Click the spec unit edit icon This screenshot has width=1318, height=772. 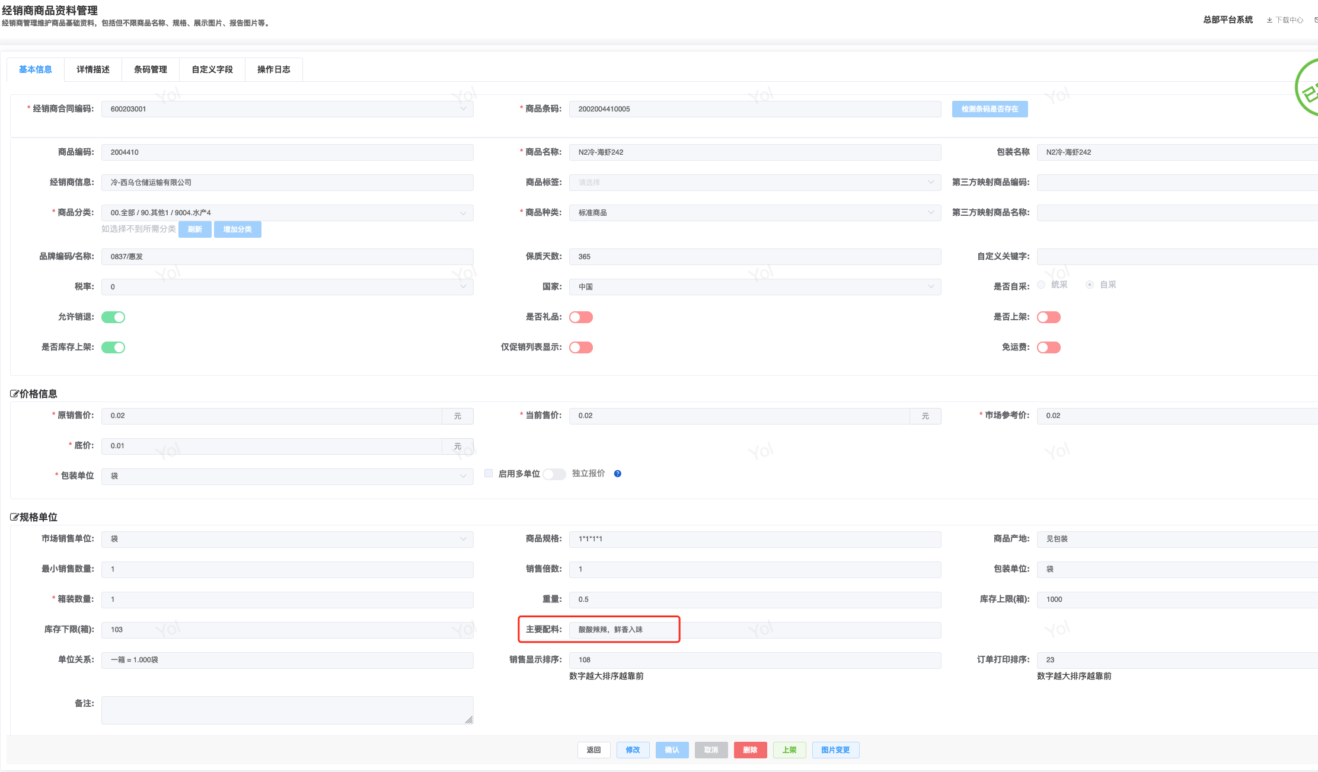coord(14,517)
